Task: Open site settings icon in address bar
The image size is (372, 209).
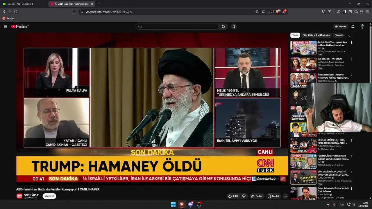Action: [81, 12]
